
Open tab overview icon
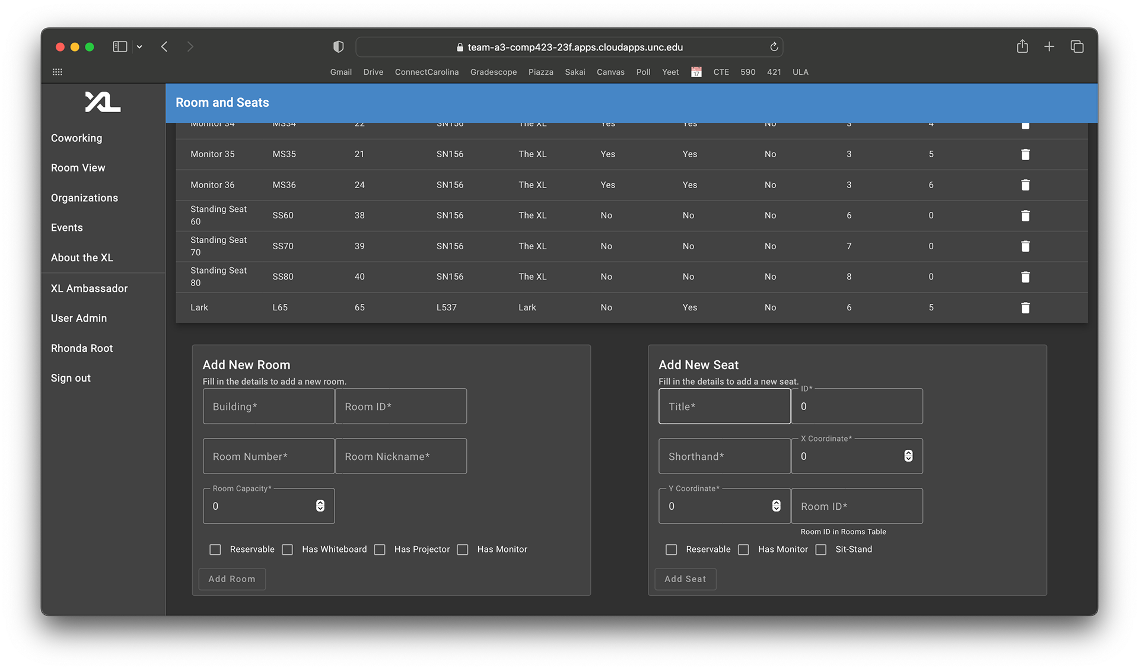click(1077, 46)
